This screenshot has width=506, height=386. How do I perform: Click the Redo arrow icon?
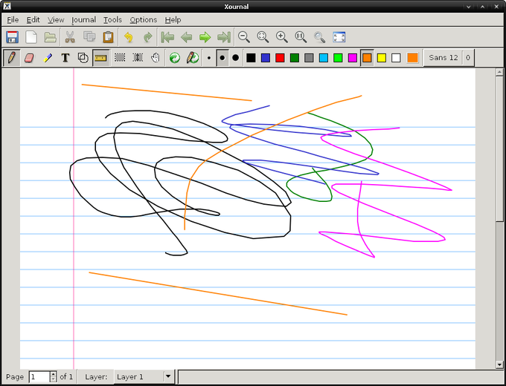tap(147, 37)
